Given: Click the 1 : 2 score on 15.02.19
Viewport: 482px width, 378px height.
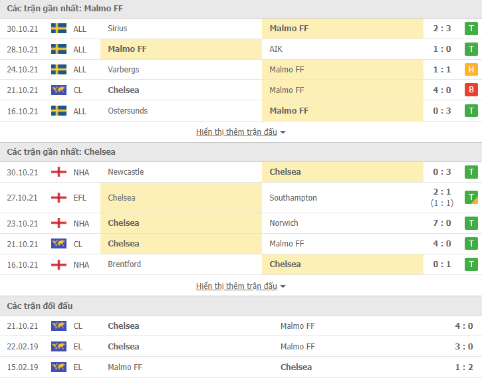Looking at the screenshot, I should click(x=464, y=367).
